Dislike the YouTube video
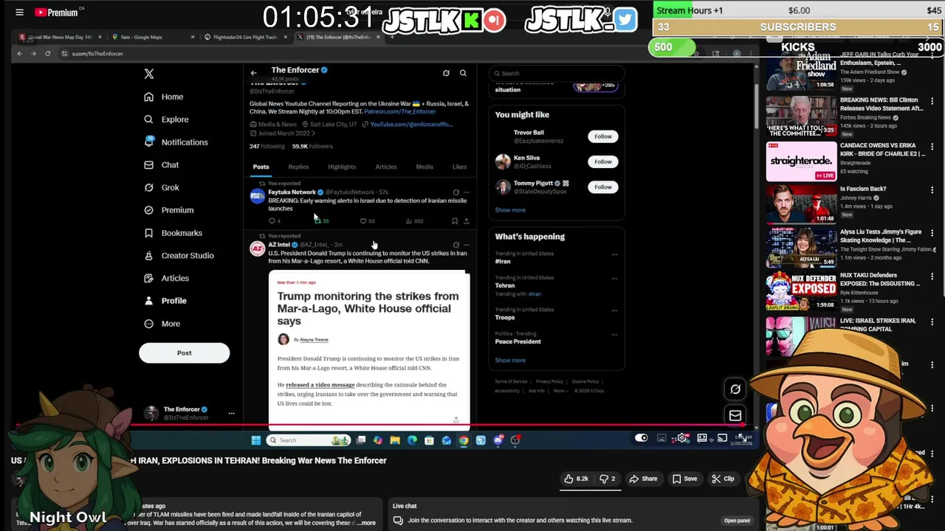 pos(609,479)
